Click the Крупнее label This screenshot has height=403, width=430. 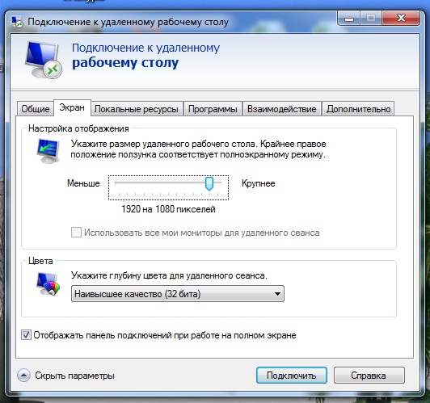pyautogui.click(x=259, y=183)
